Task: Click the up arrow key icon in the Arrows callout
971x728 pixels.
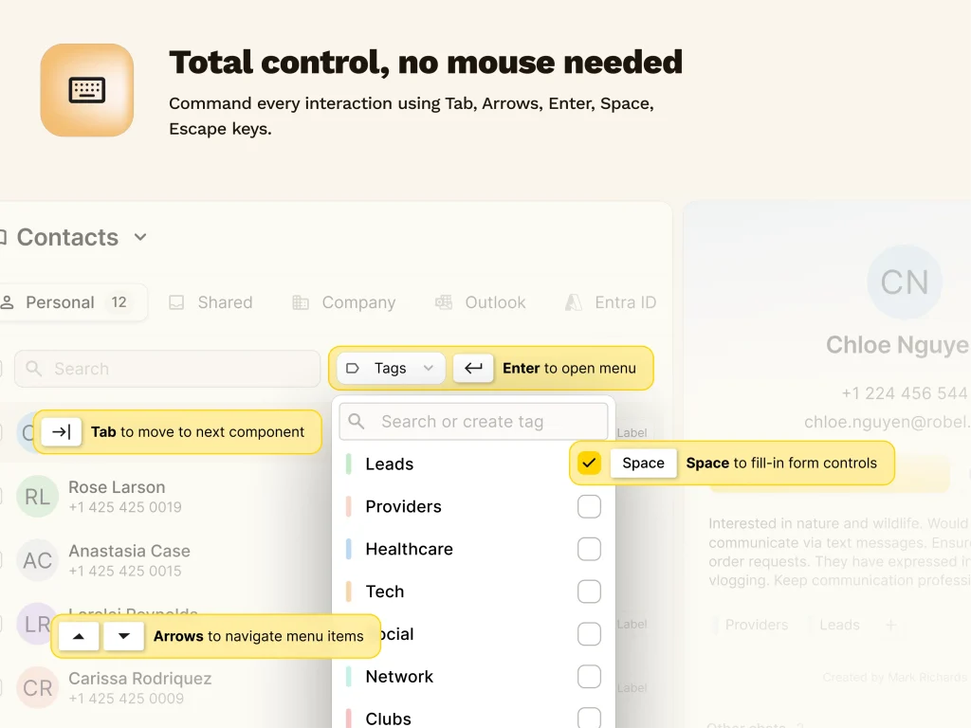Action: pyautogui.click(x=79, y=636)
